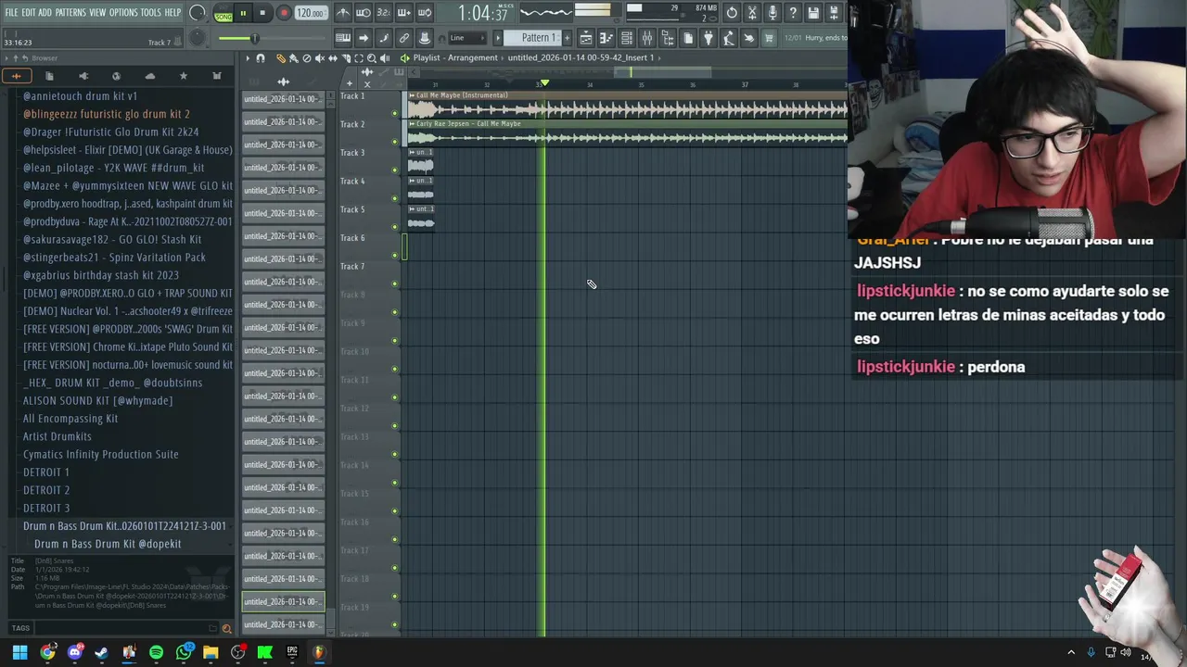The width and height of the screenshot is (1187, 667).
Task: Open the Playlist view icon
Action: 586,38
